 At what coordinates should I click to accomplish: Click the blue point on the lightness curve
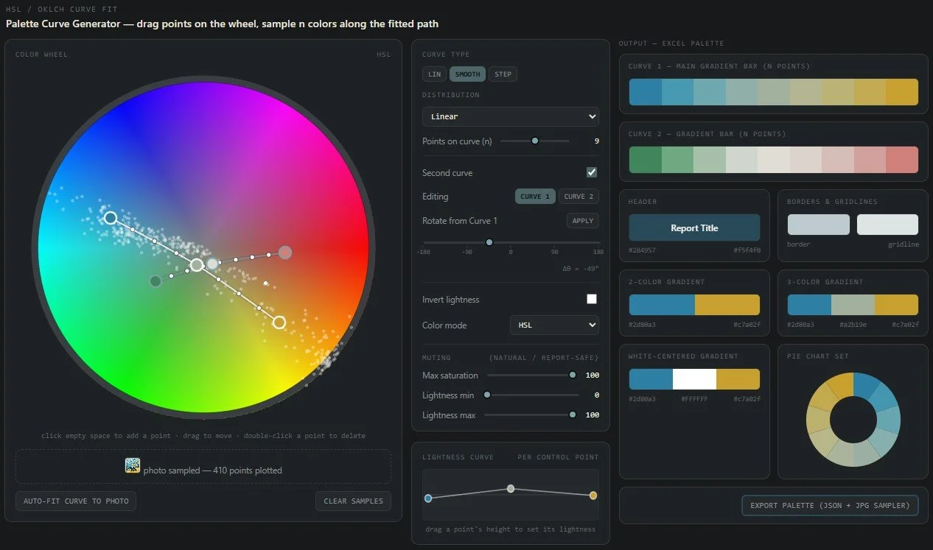(x=428, y=498)
